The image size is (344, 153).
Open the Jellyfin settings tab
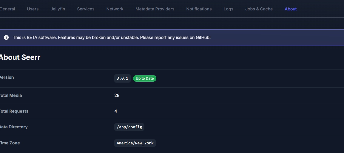(x=58, y=9)
